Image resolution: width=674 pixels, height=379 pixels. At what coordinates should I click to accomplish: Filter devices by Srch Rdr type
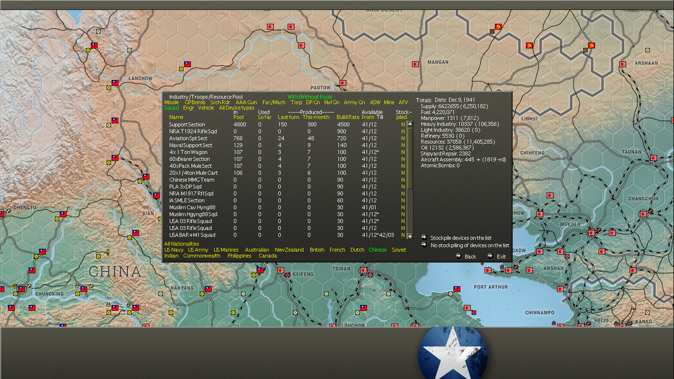[x=220, y=102]
